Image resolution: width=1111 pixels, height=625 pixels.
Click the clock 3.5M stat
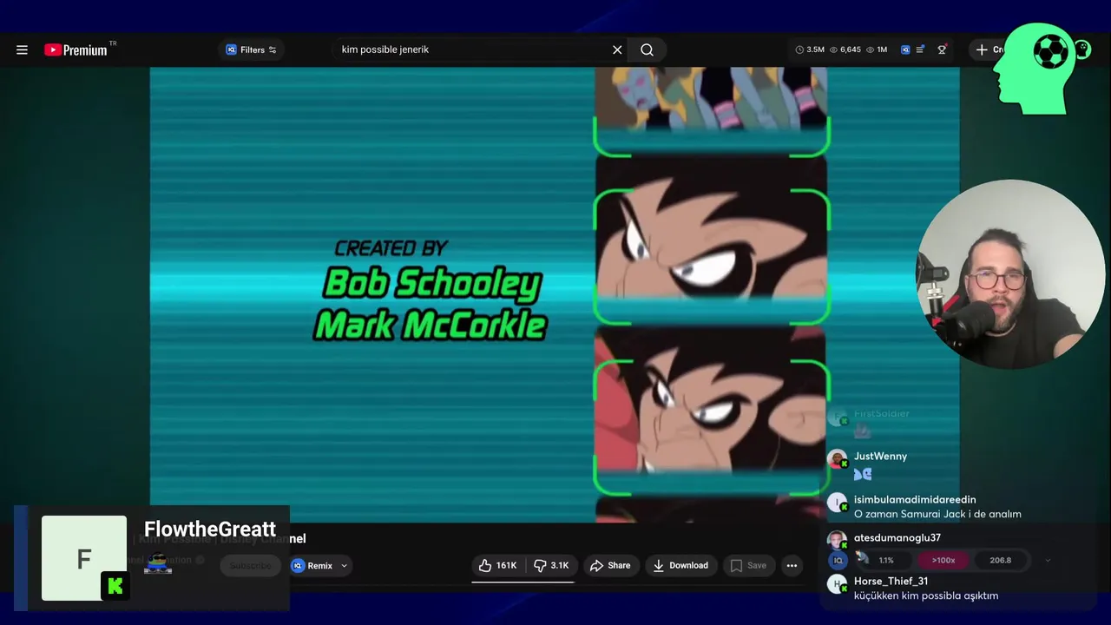810,49
